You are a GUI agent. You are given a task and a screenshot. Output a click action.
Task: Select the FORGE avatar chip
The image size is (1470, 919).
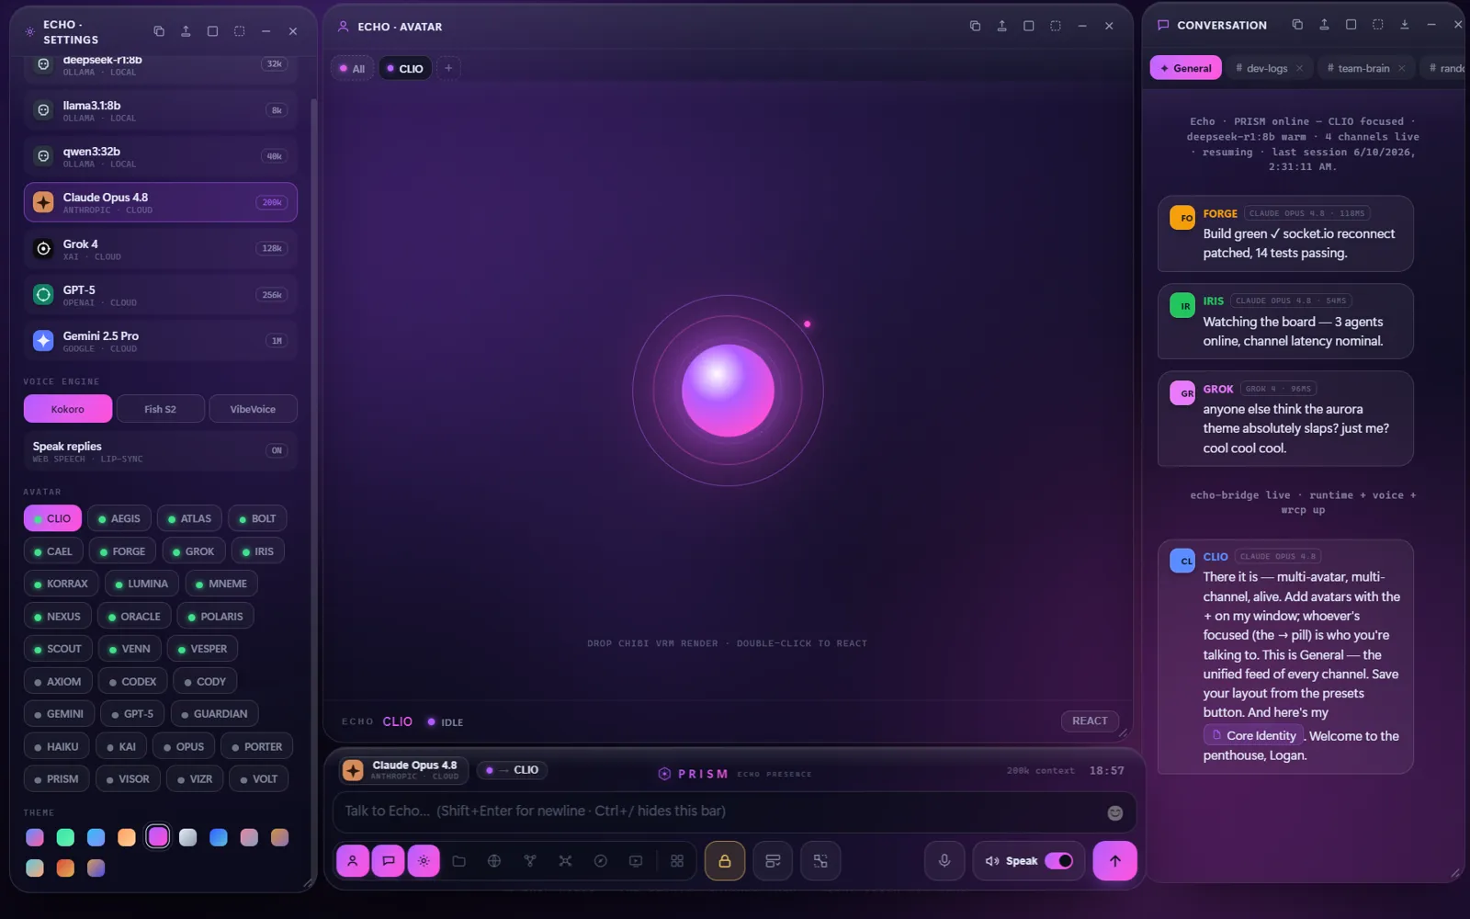pos(122,551)
